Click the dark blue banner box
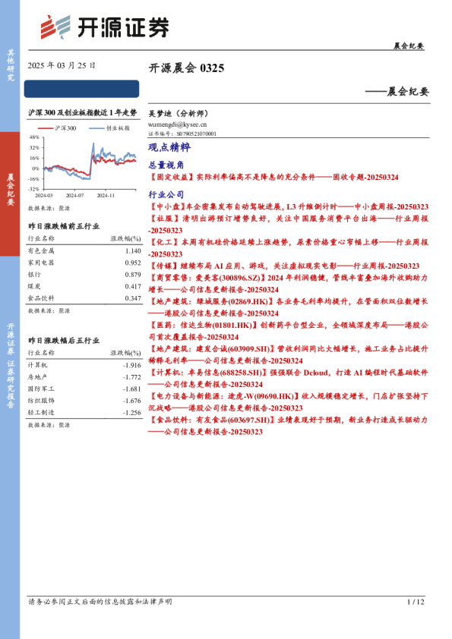 tap(81, 89)
